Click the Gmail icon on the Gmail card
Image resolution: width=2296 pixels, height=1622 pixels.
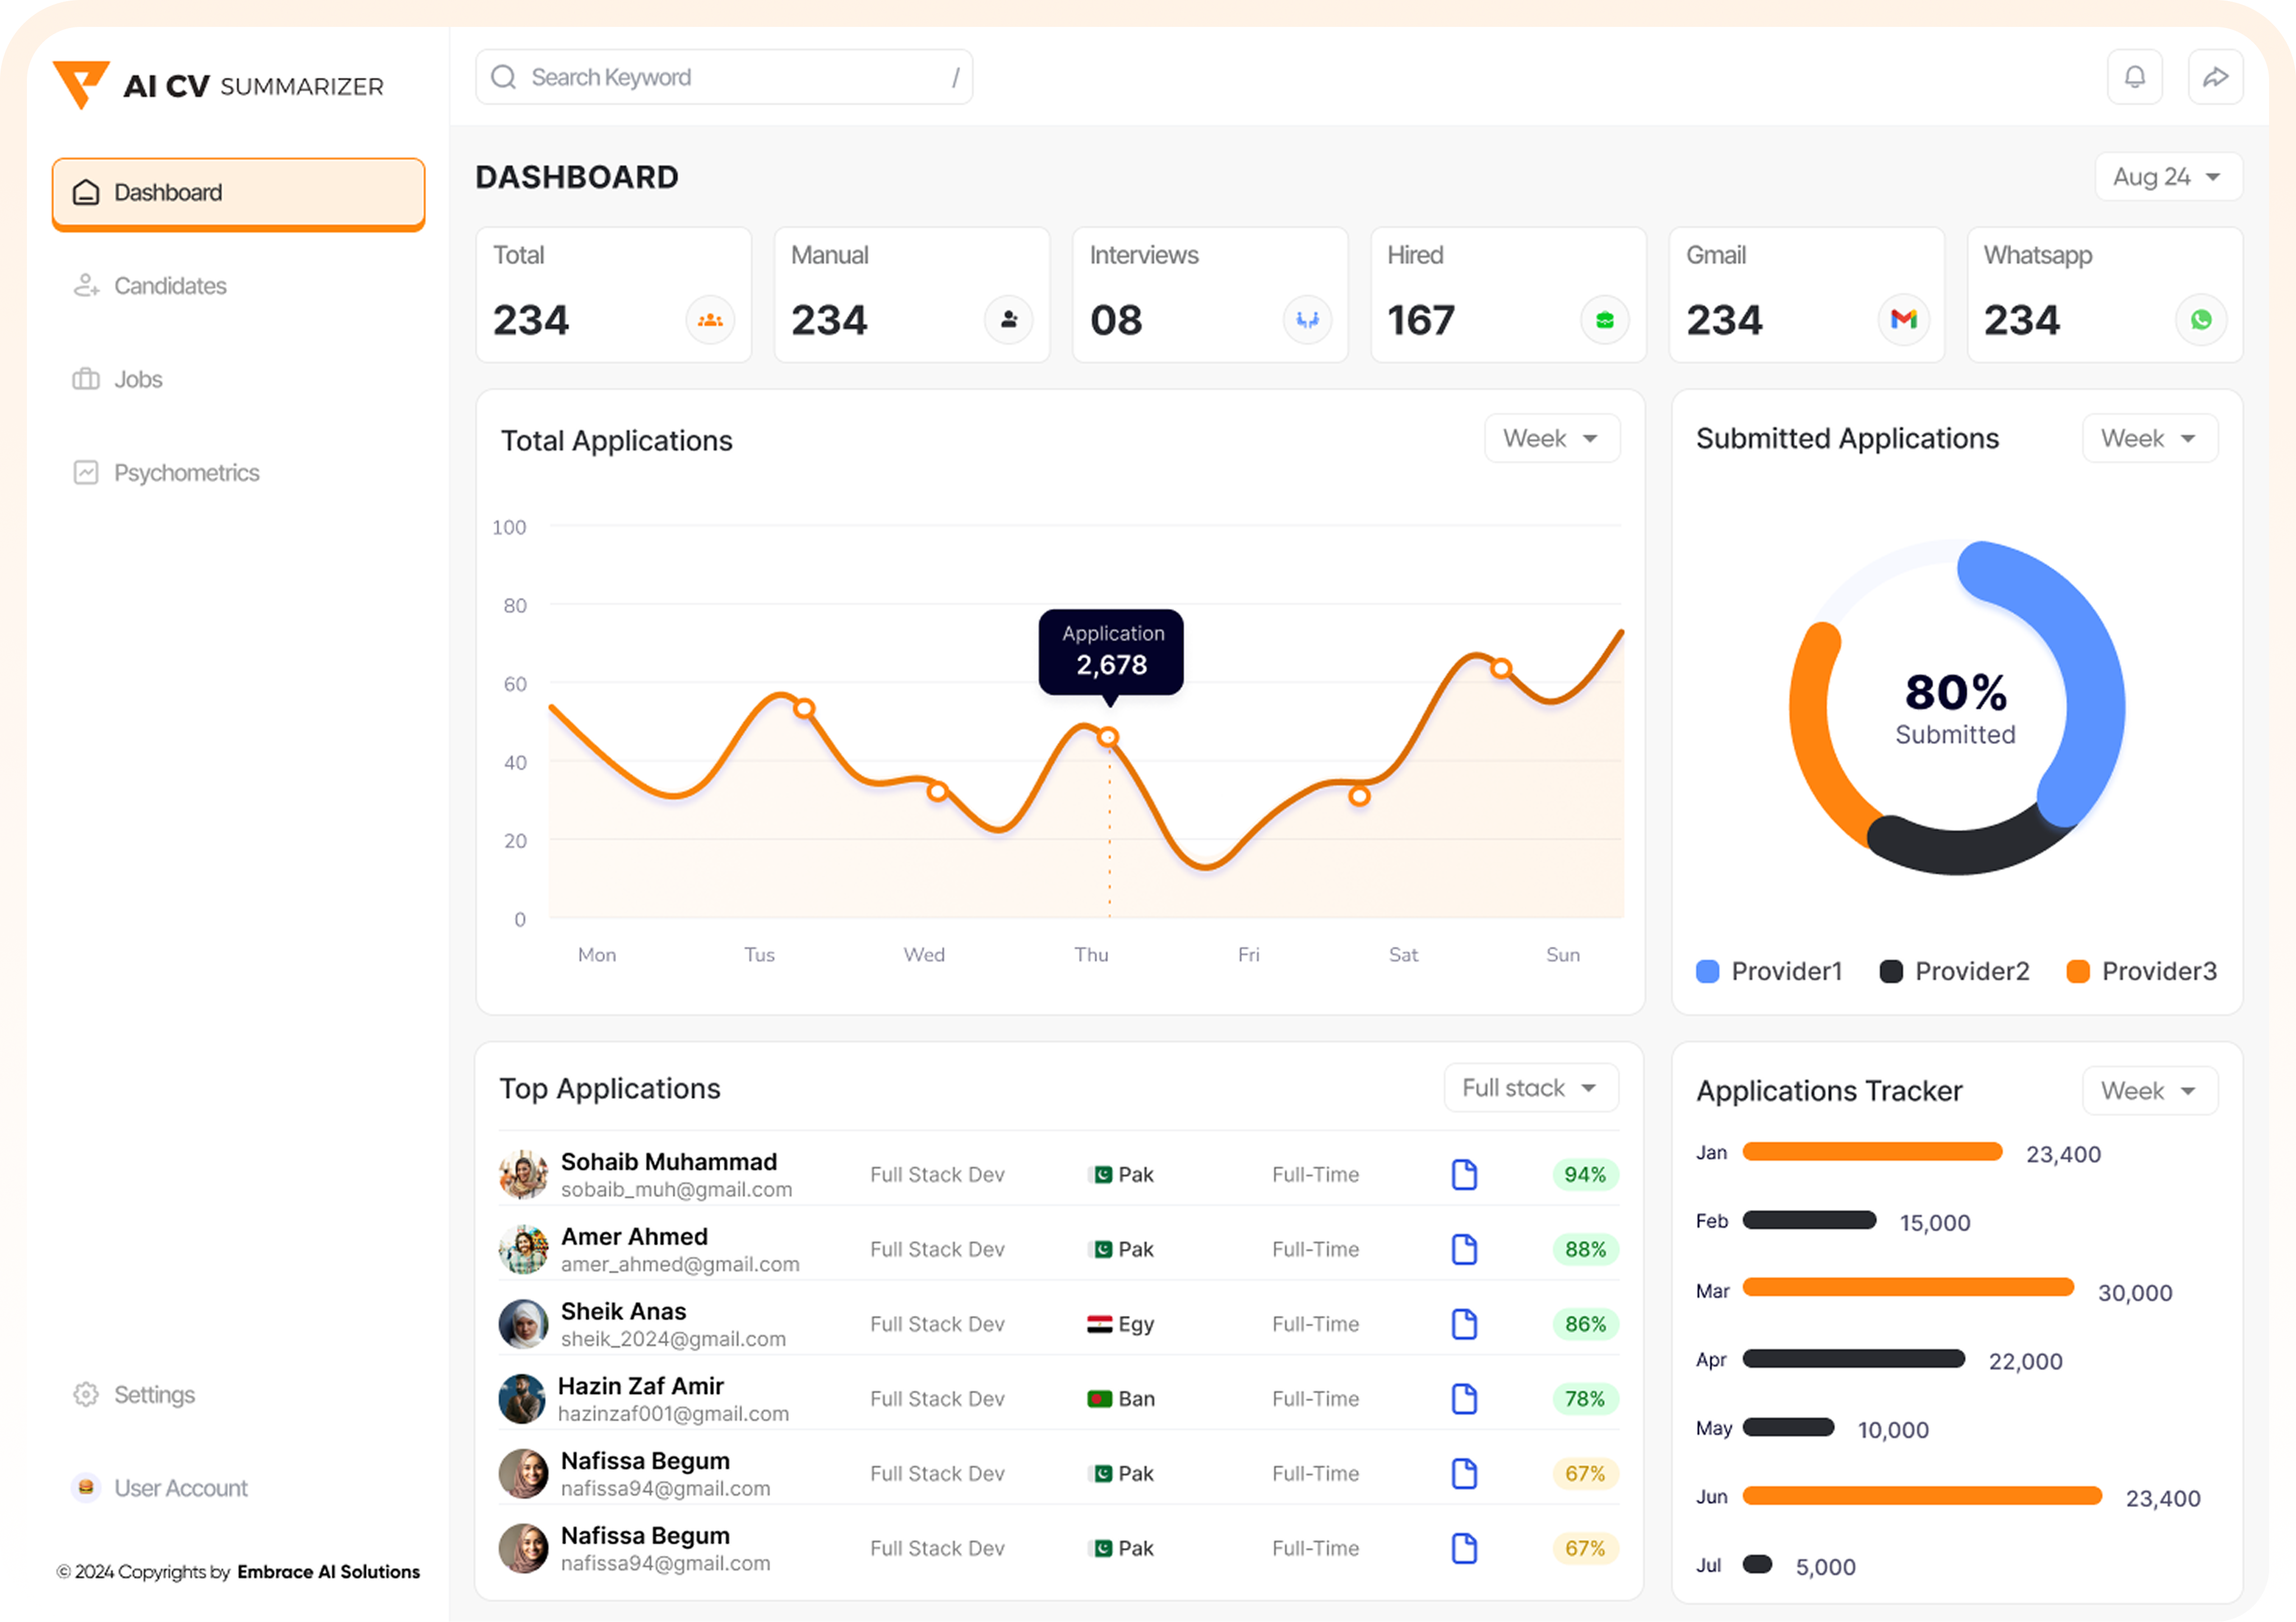point(1904,320)
